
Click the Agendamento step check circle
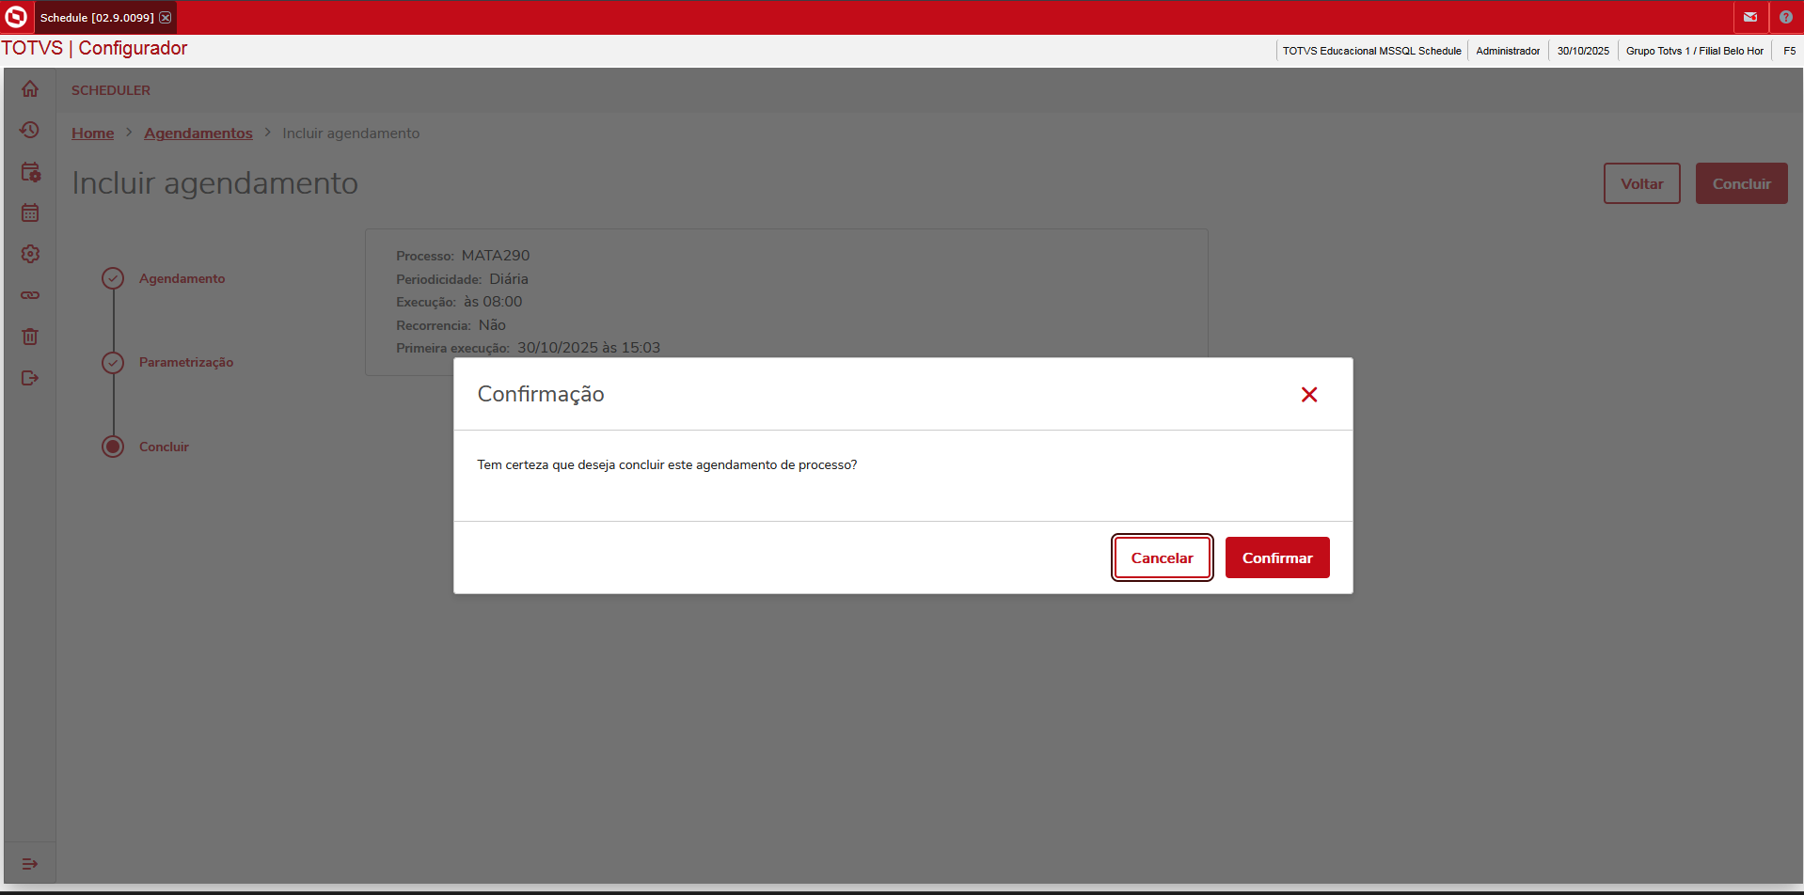(113, 278)
